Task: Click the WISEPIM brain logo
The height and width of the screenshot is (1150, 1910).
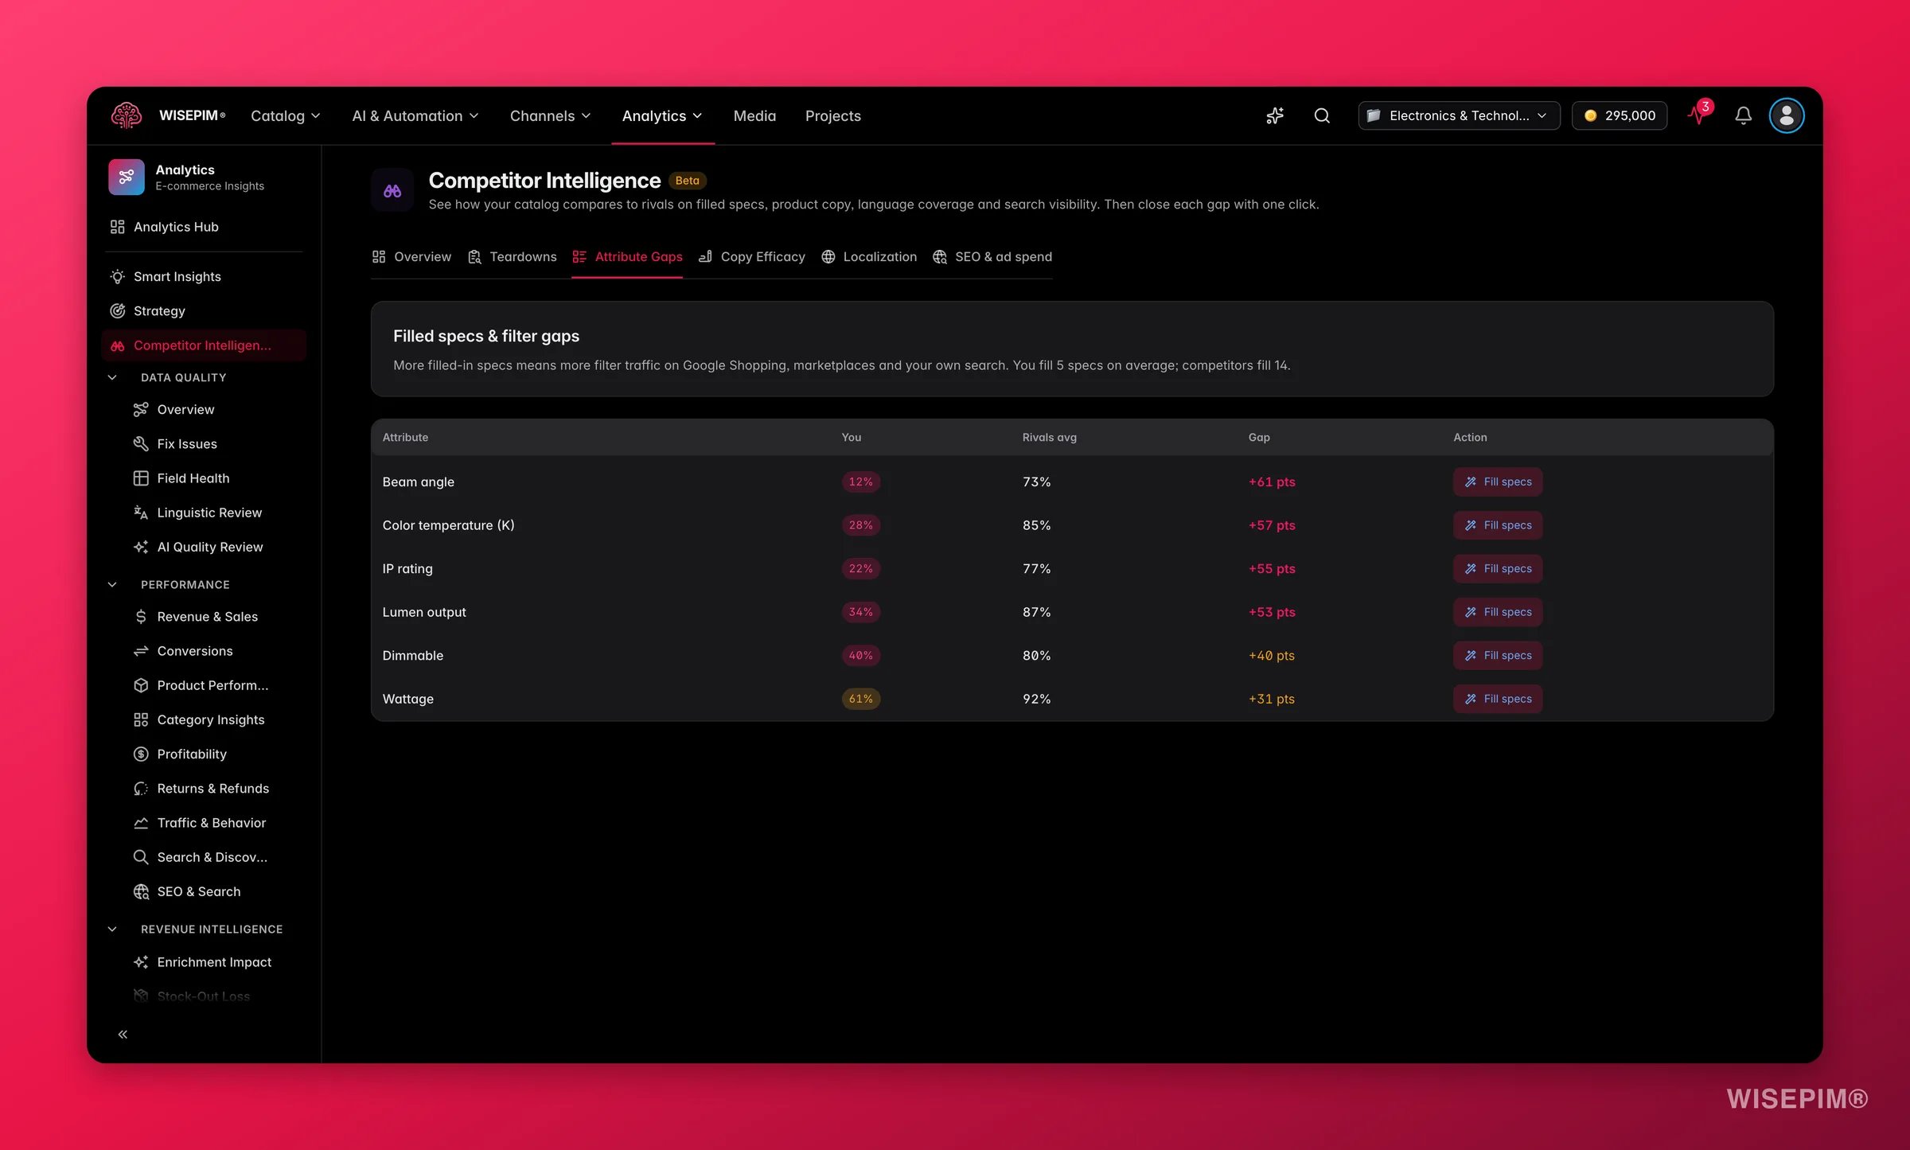Action: (x=127, y=115)
